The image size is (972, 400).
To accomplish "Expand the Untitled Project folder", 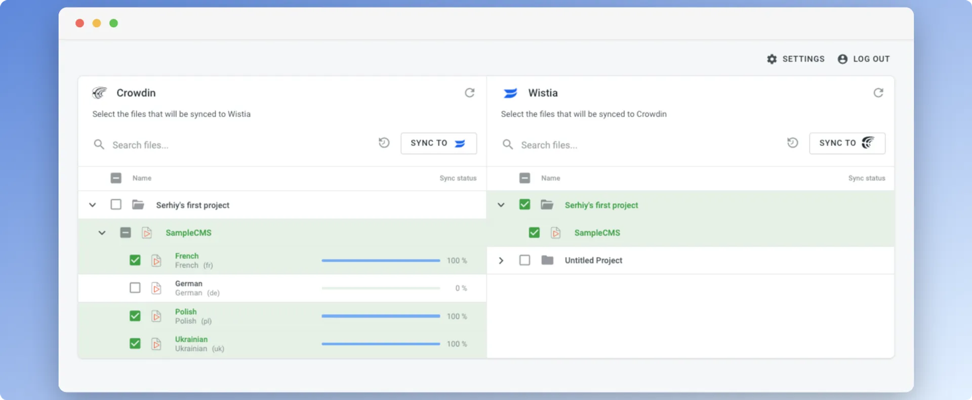I will point(501,260).
